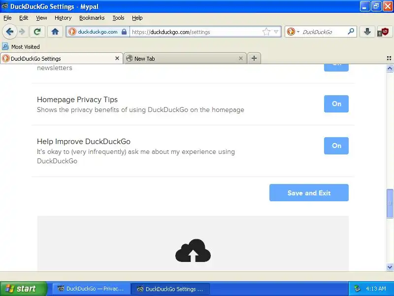Image resolution: width=394 pixels, height=296 pixels.
Task: Click the Homepage Privacy Tips heading
Action: click(77, 100)
